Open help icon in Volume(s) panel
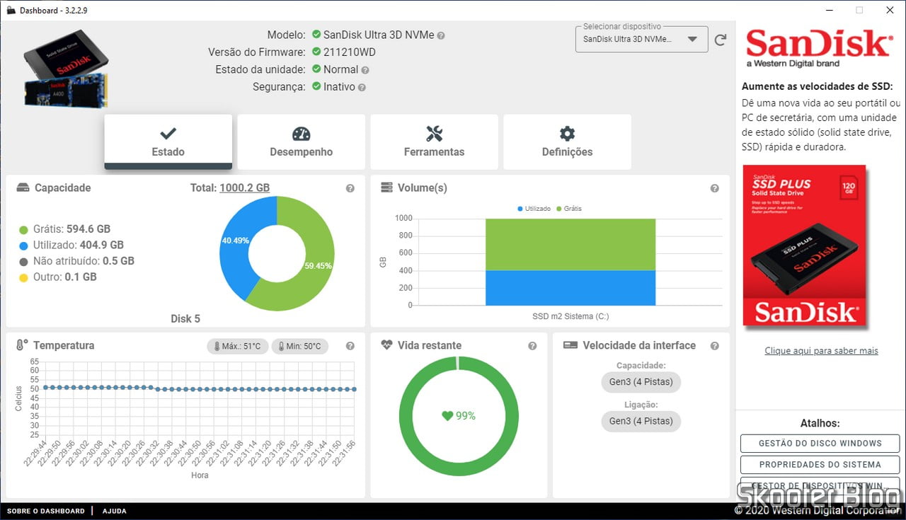The width and height of the screenshot is (906, 520). [714, 189]
